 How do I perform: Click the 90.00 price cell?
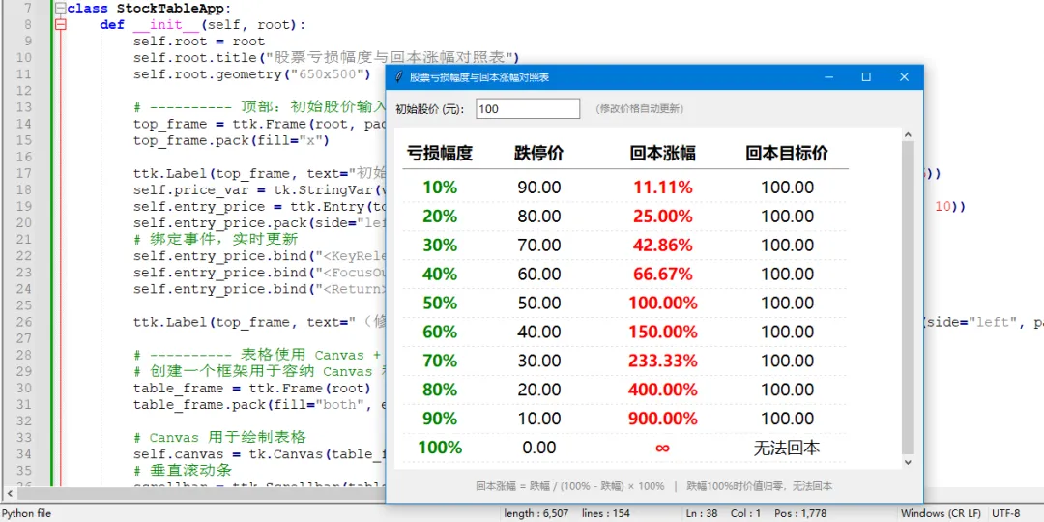(539, 188)
